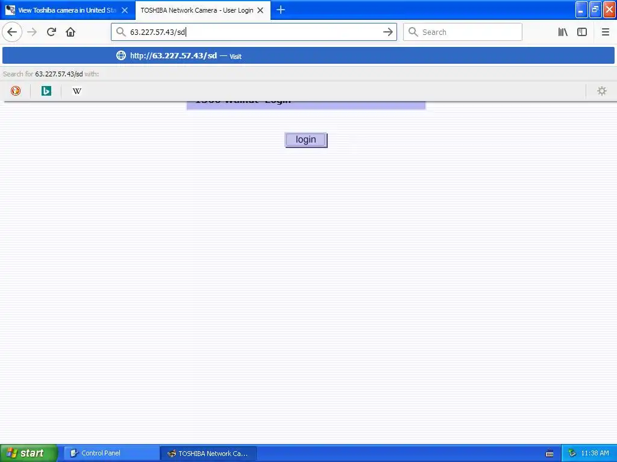Click the forward navigation arrow
Viewport: 617px width, 462px height.
[32, 32]
